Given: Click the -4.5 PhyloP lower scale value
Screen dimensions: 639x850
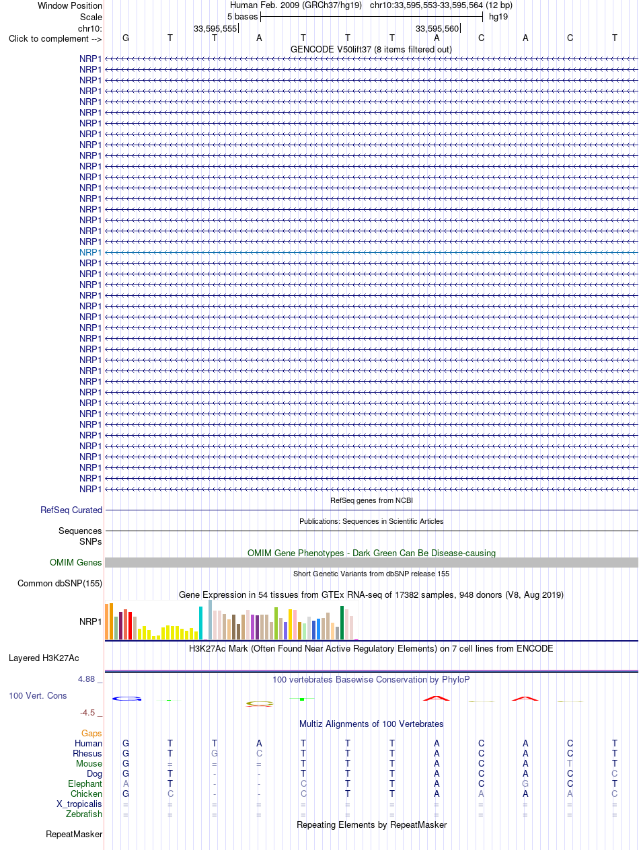Looking at the screenshot, I should click(87, 713).
